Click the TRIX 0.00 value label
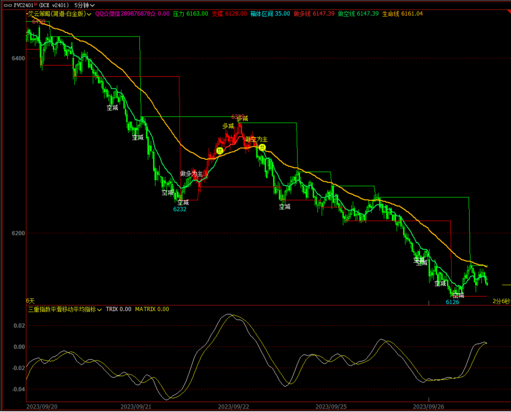This screenshot has width=511, height=412. [118, 309]
